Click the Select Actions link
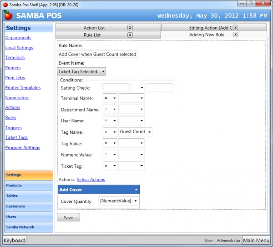The height and width of the screenshot is (247, 273). 91,180
